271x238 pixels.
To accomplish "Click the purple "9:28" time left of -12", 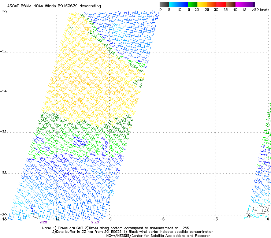I will coord(43,222).
